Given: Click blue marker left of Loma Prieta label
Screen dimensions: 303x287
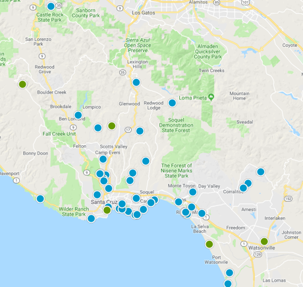Looking at the screenshot, I should click(x=172, y=103).
